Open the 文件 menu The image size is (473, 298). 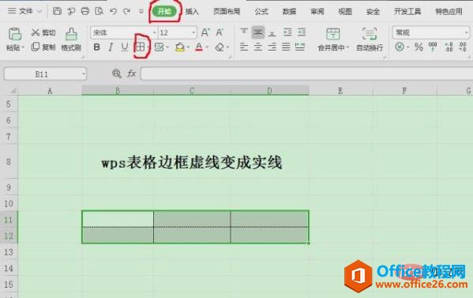coord(25,11)
